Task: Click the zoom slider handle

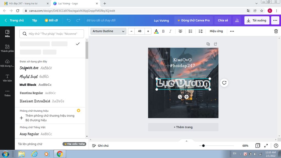Action: coord(203,146)
